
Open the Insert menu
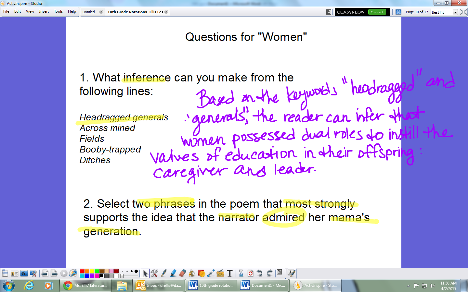coord(44,11)
